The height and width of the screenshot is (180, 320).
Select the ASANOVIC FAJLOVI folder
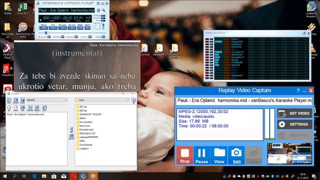[x=89, y=114]
